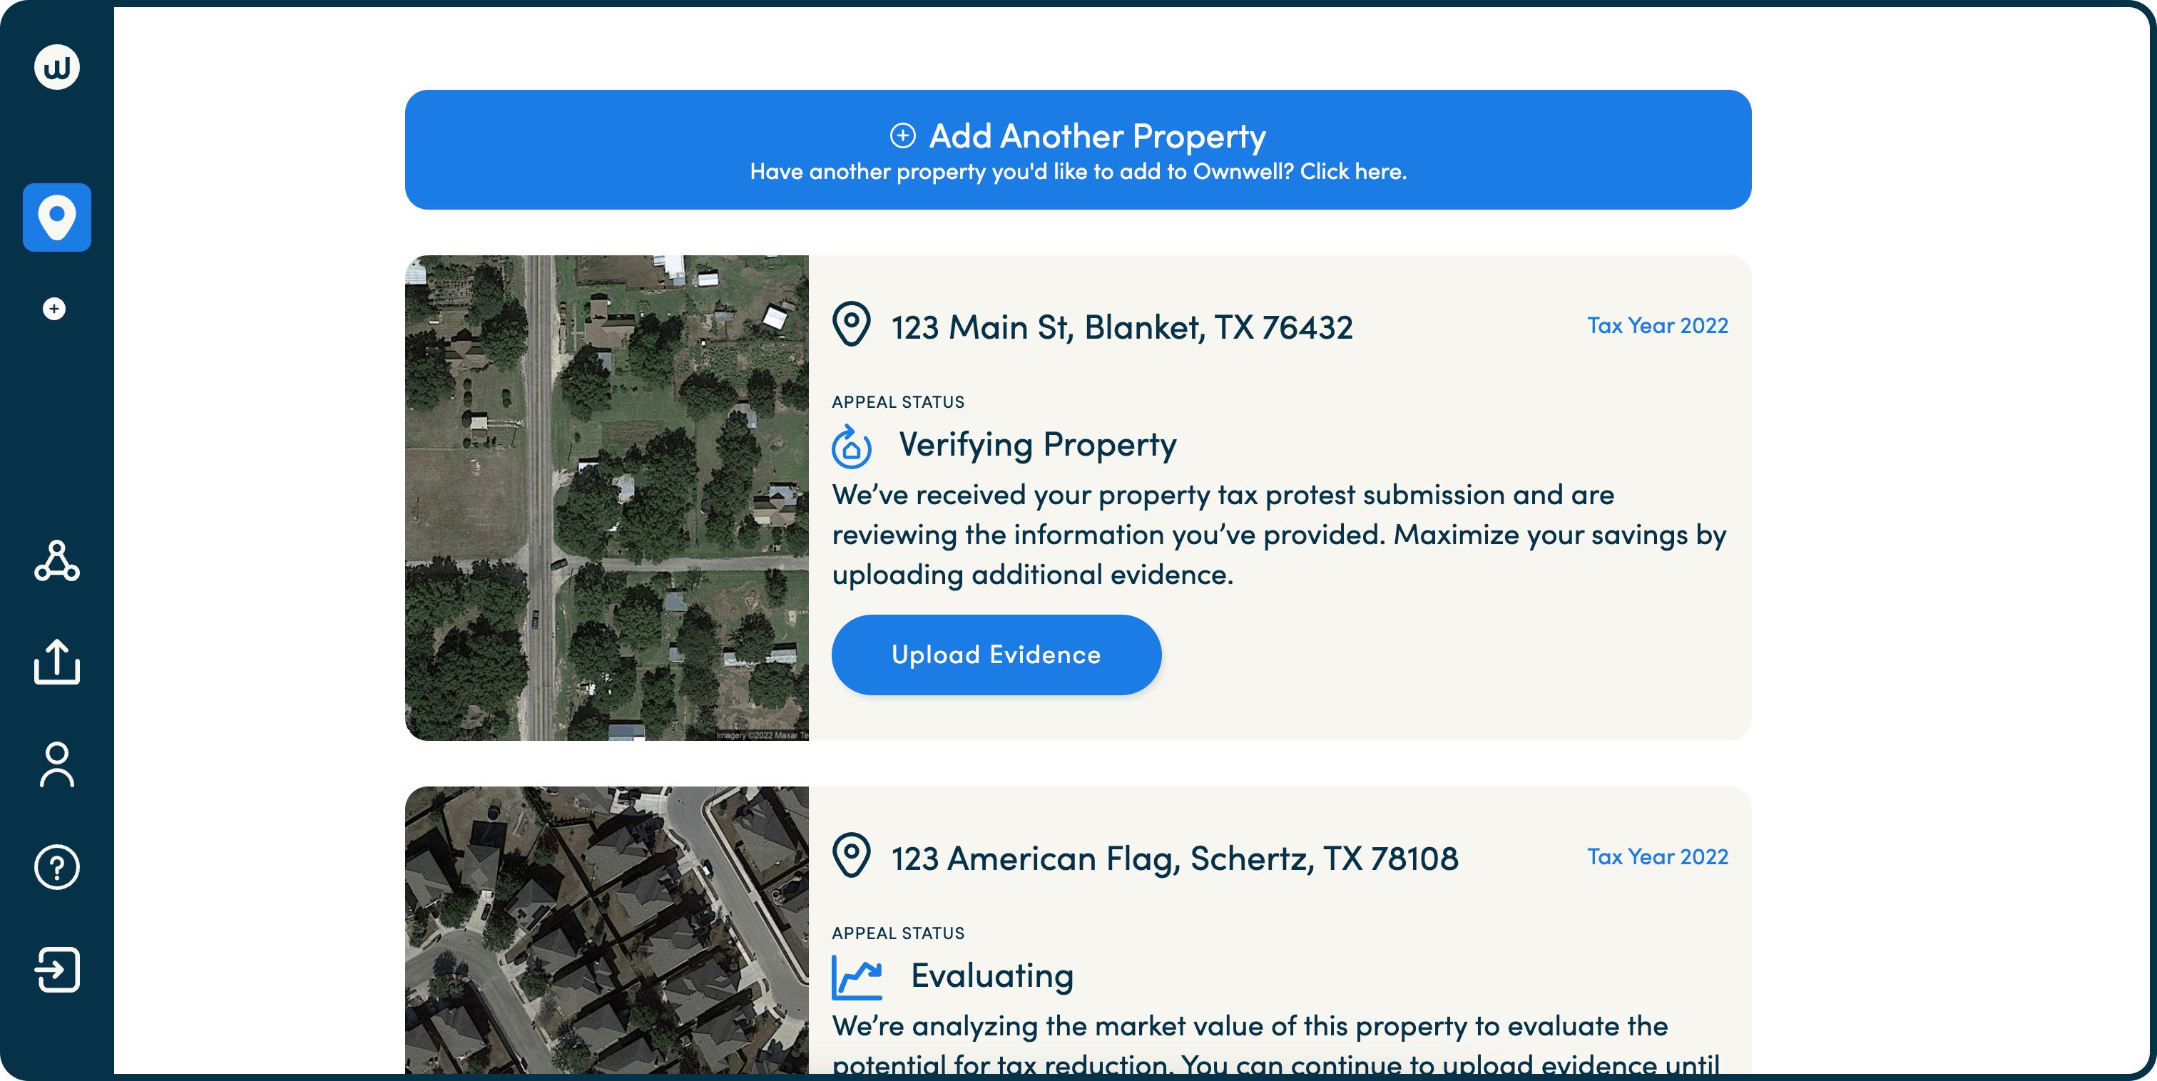Click Tax Year 2022 on the American Flag card
Screen dimensions: 2157x1081
coord(1657,856)
